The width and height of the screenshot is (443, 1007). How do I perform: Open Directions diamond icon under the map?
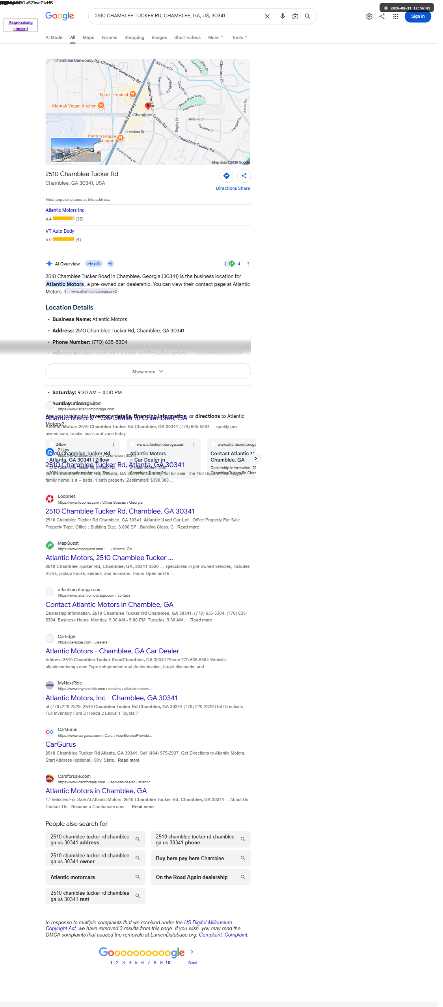pos(226,176)
